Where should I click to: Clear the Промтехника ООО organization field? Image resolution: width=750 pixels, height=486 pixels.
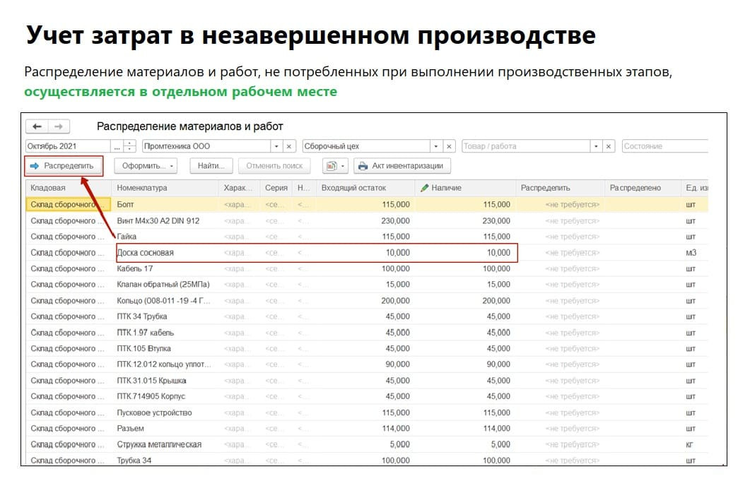tap(289, 146)
